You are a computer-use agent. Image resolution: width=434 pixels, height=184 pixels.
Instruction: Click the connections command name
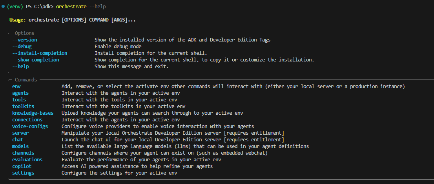pos(27,120)
